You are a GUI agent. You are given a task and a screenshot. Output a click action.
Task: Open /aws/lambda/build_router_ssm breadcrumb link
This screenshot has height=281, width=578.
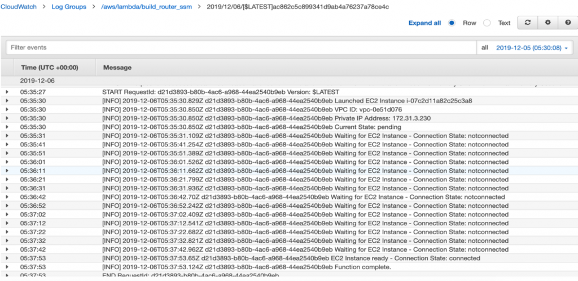[146, 7]
